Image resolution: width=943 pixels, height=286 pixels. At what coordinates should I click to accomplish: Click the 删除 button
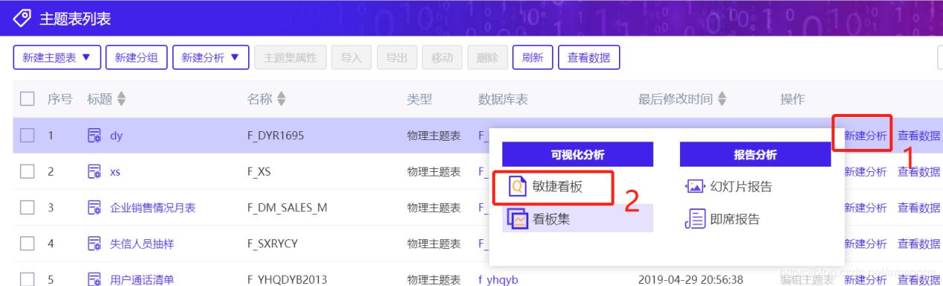(487, 58)
